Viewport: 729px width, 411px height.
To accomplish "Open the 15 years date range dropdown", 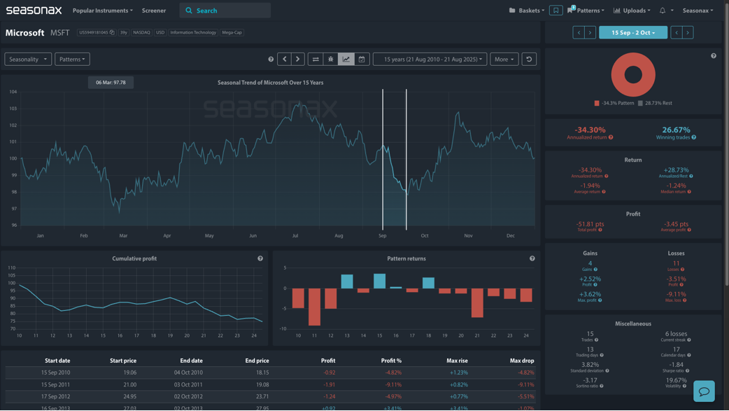I will (430, 59).
